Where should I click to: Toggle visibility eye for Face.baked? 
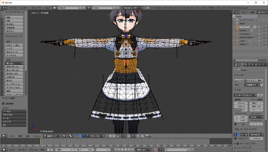point(259,34)
